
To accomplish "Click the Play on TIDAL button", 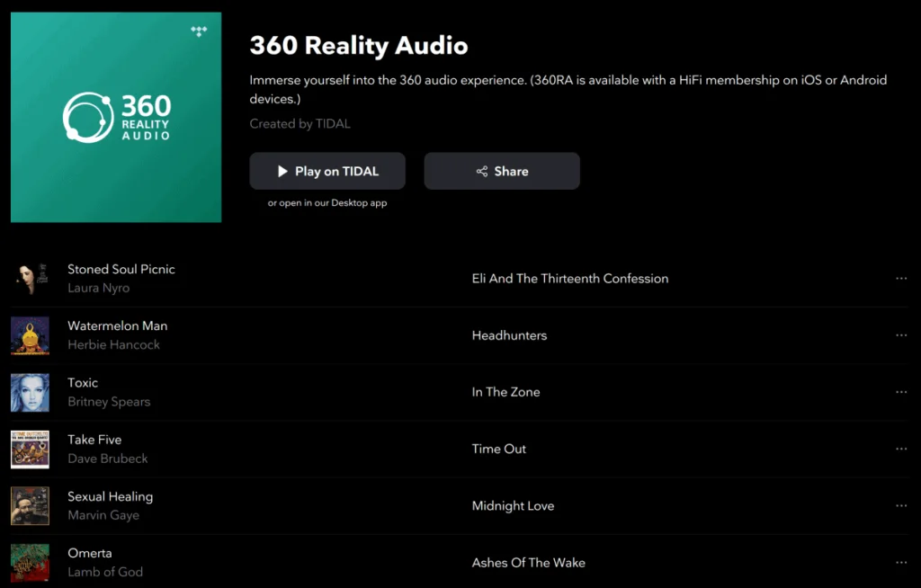I will (327, 171).
